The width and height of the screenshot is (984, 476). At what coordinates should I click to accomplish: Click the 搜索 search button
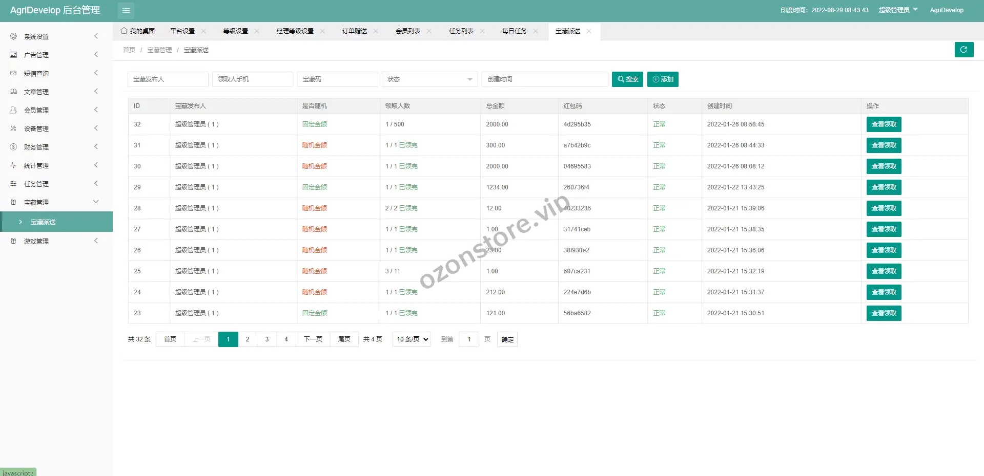[627, 79]
